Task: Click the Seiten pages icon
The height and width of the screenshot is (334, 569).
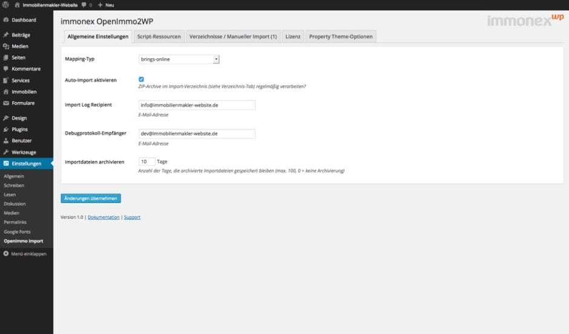Action: [6, 58]
